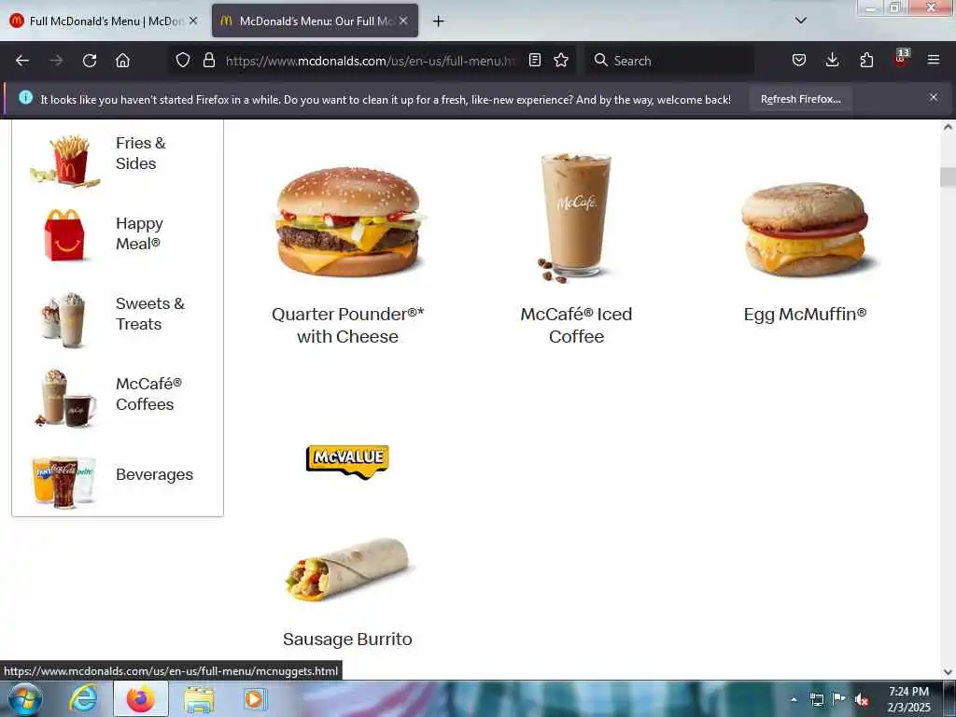Click the address bar URL field
Viewport: 956px width, 717px height.
pos(371,61)
